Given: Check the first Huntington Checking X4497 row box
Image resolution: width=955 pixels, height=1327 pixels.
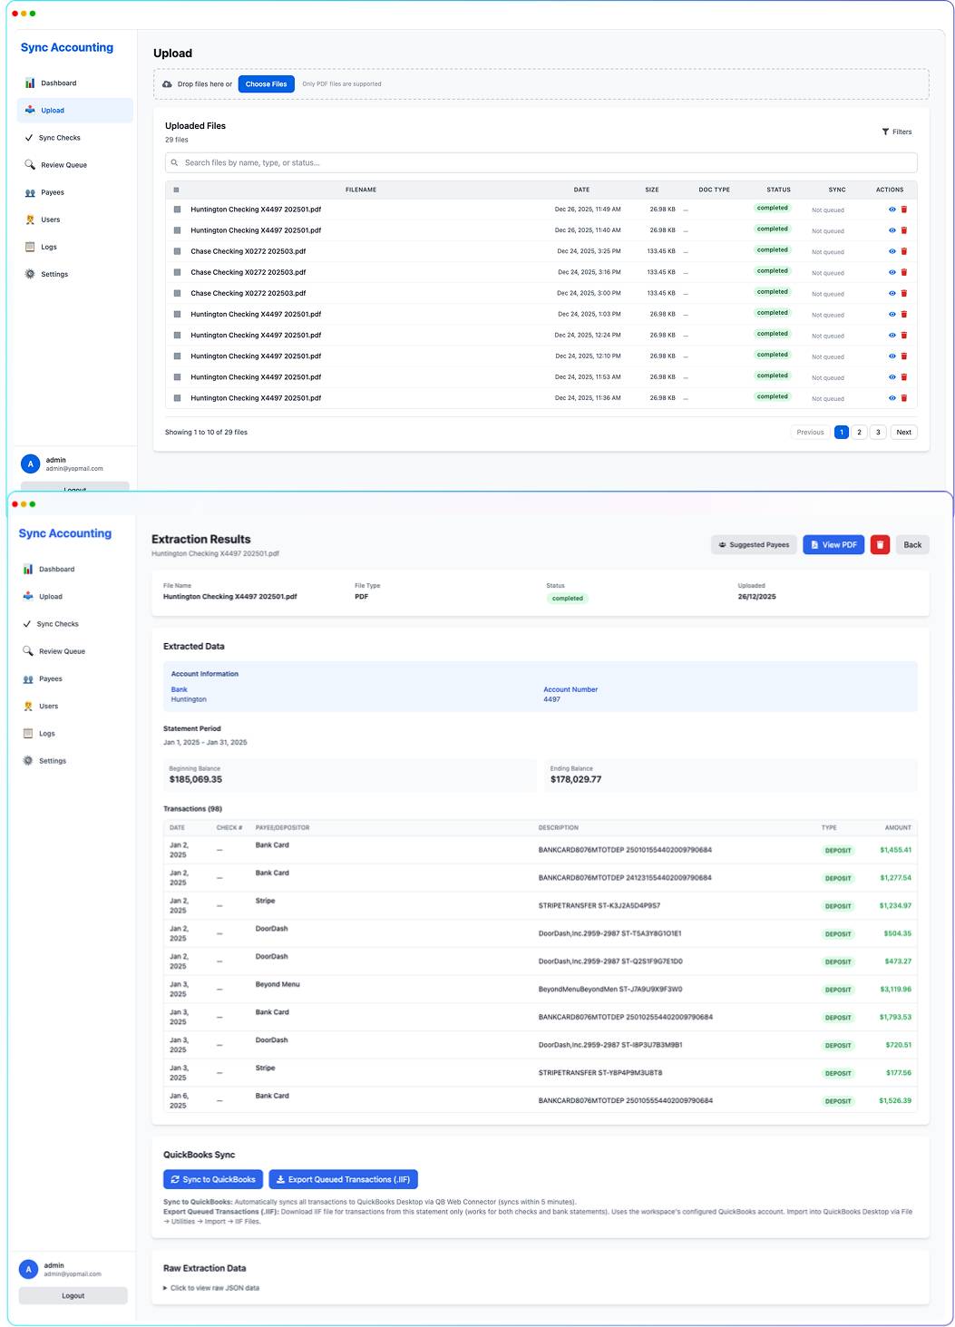Looking at the screenshot, I should pos(177,210).
